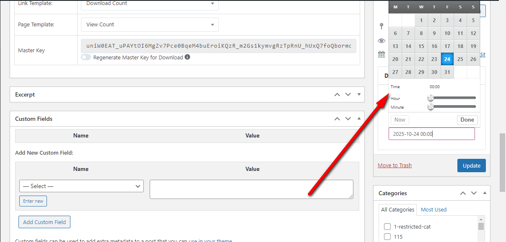506x242 pixels.
Task: Click the Now button in datepicker
Action: (x=400, y=120)
